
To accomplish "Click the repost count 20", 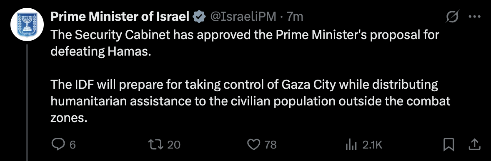I will pyautogui.click(x=174, y=144).
